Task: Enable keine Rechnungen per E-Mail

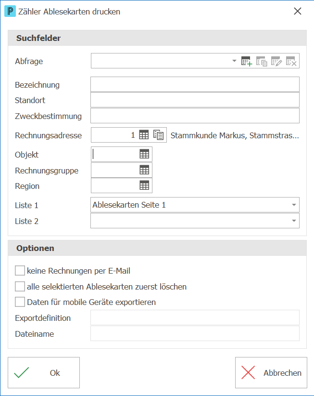Action: (20, 270)
